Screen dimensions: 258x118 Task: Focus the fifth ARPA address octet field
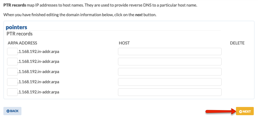point(12,92)
